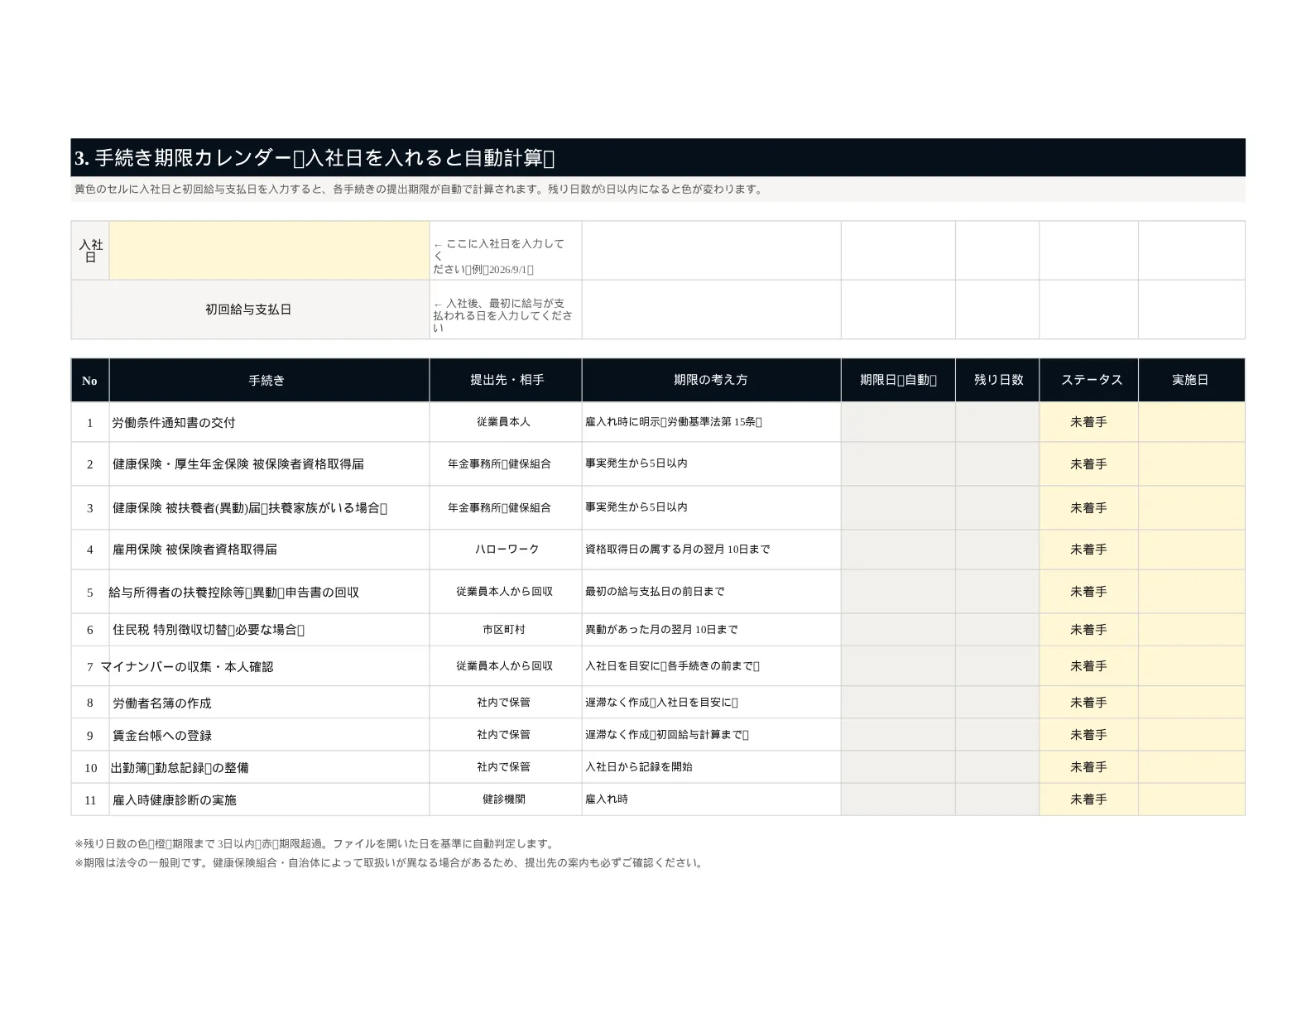Select the 初回給与支払日 label cell
Image resolution: width=1311 pixels, height=1013 pixels.
250,310
